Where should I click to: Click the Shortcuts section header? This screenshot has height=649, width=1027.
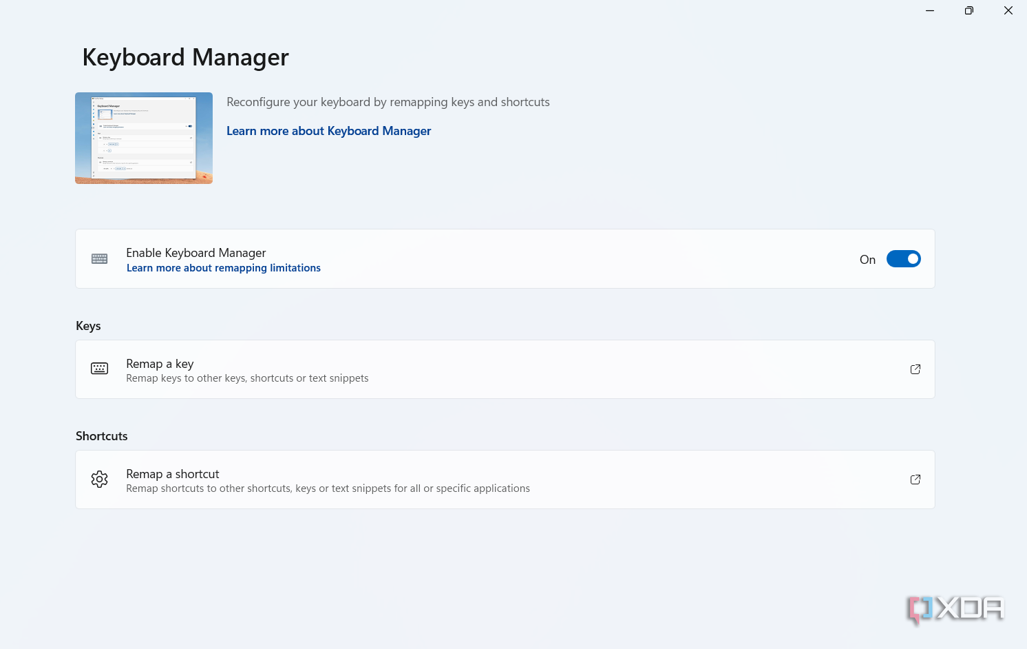point(102,436)
